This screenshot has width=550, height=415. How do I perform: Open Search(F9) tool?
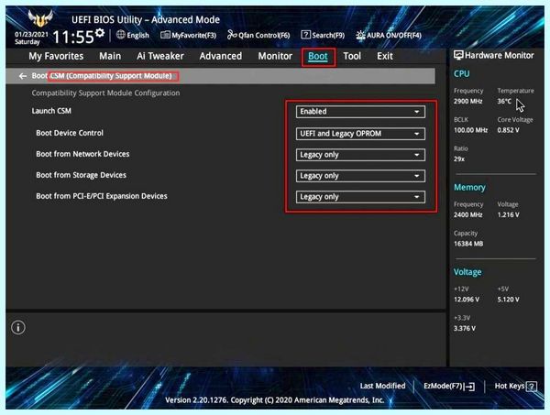[323, 35]
